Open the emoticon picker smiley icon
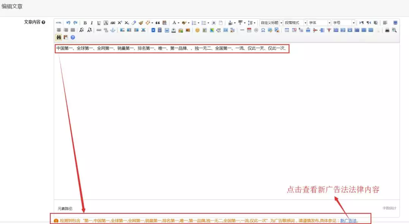409x224 pixels. [197, 30]
